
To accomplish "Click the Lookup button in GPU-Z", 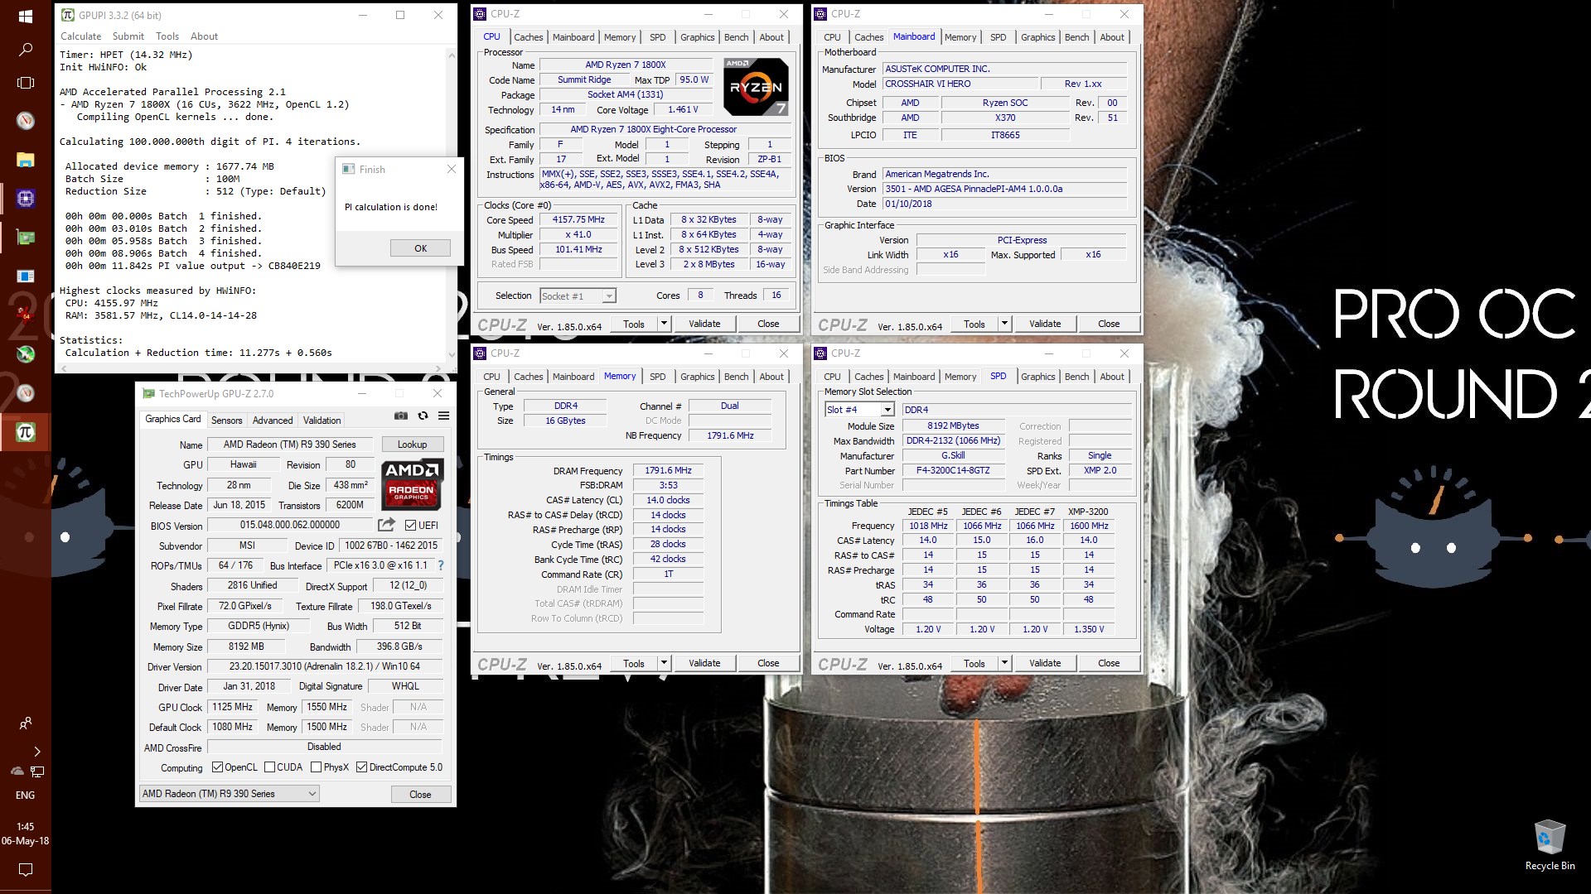I will (412, 445).
